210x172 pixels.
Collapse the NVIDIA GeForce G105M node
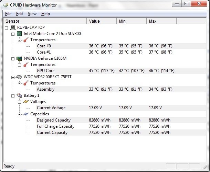tap(13, 59)
